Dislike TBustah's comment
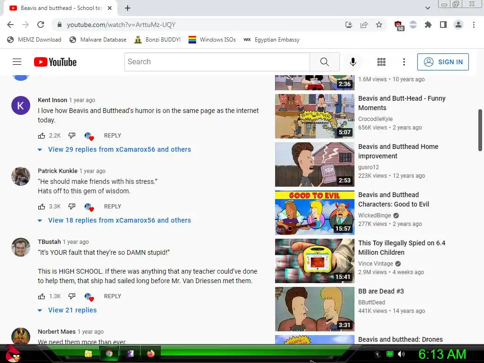Viewport: 484px width, 363px height. [72, 296]
